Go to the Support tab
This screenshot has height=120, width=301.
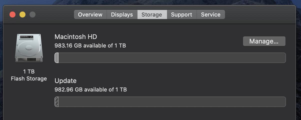(x=181, y=14)
